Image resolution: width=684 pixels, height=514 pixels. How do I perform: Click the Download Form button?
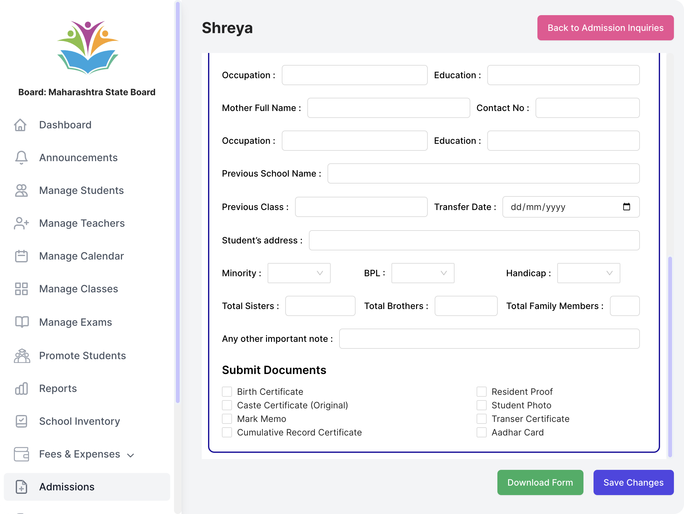point(540,482)
